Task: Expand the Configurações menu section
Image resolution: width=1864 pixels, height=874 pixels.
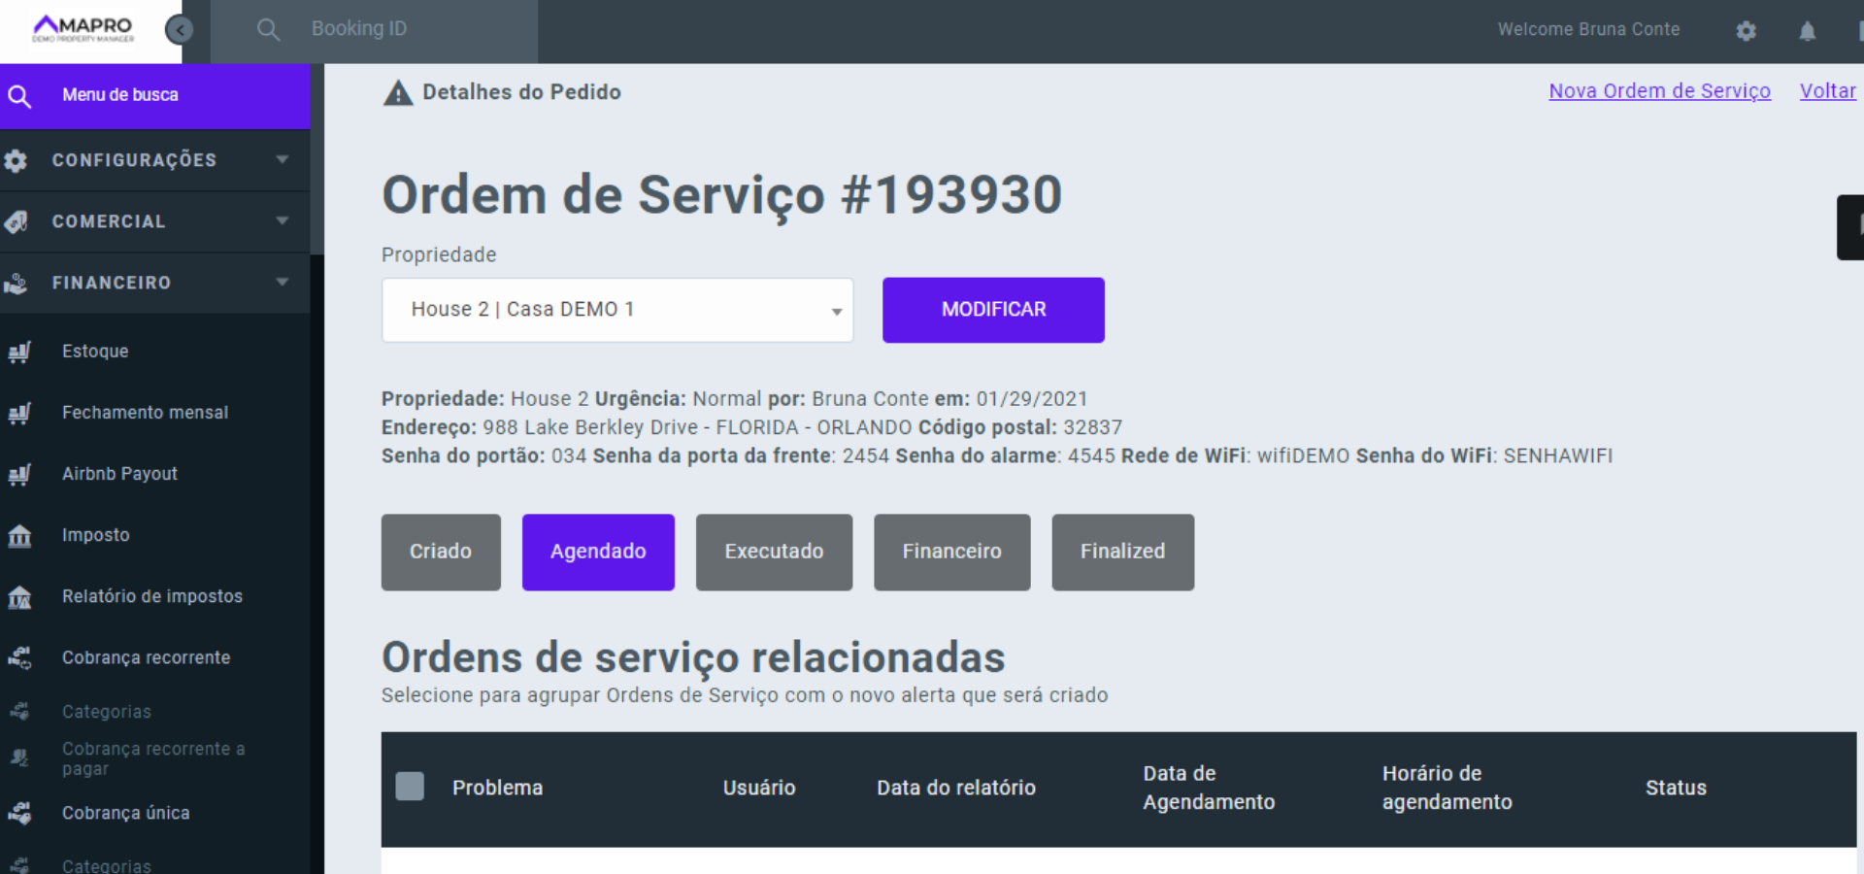Action: (155, 160)
